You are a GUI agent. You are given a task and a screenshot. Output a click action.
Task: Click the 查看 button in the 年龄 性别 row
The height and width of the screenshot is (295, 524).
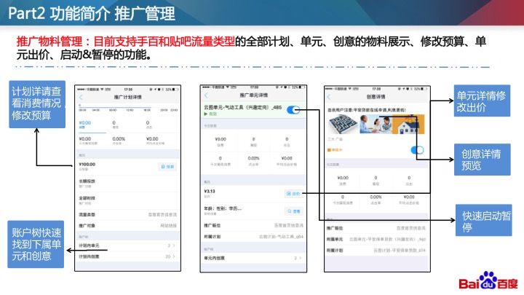pyautogui.click(x=293, y=211)
